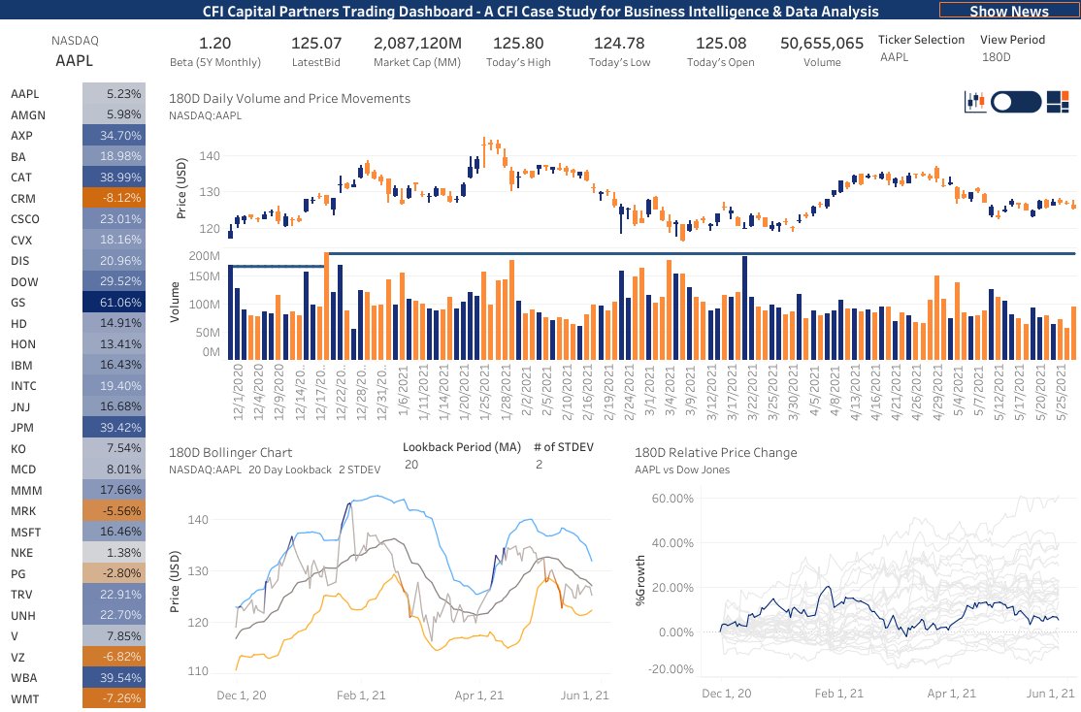Image resolution: width=1081 pixels, height=712 pixels.
Task: Click Today's High value 125.80
Action: pos(518,43)
